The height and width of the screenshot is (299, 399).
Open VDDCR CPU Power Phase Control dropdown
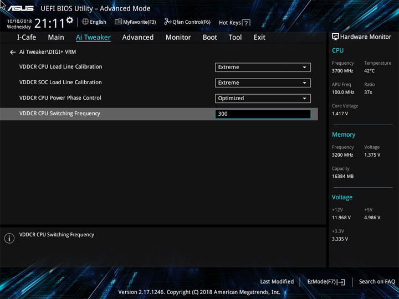point(263,99)
